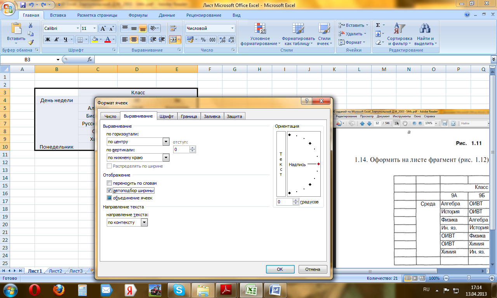Switch to the Шрифт tab in dialog
Image resolution: width=497 pixels, height=298 pixels.
(x=167, y=116)
